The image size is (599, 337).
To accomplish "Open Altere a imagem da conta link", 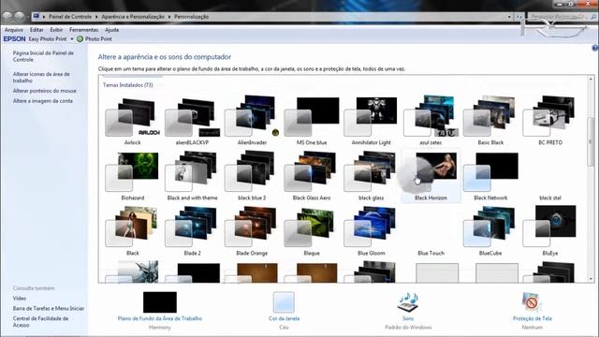I will tap(43, 101).
